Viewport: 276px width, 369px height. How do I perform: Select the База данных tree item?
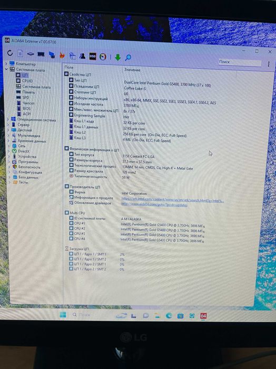[26, 177]
